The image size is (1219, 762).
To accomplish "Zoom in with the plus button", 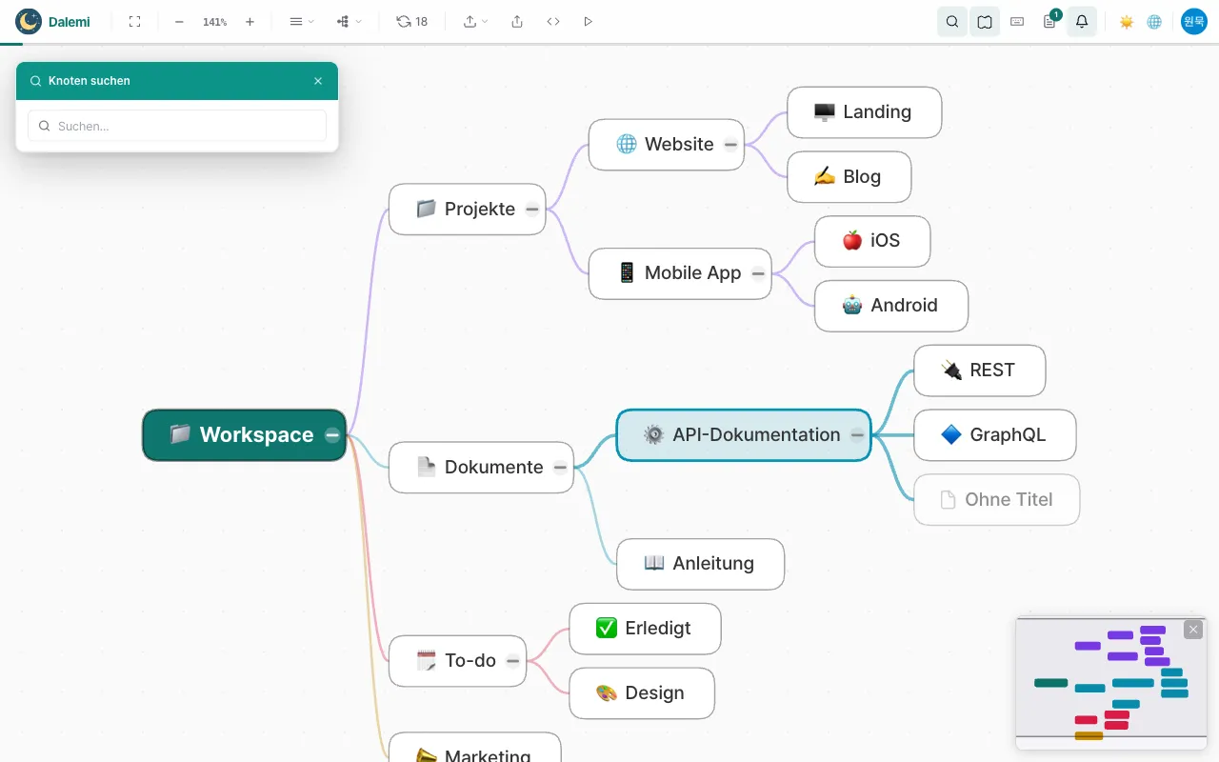I will tap(250, 21).
